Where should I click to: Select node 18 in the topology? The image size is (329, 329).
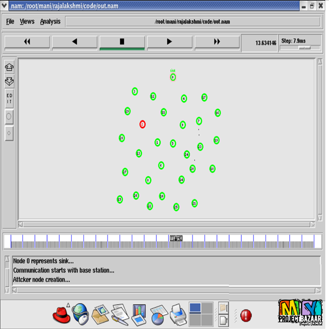[212, 168]
